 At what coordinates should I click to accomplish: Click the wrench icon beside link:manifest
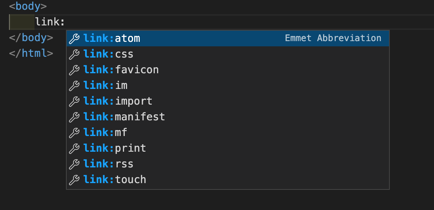75,117
